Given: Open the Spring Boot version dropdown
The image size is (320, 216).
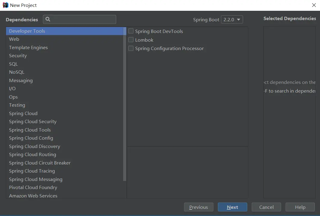Looking at the screenshot, I should pyautogui.click(x=232, y=19).
